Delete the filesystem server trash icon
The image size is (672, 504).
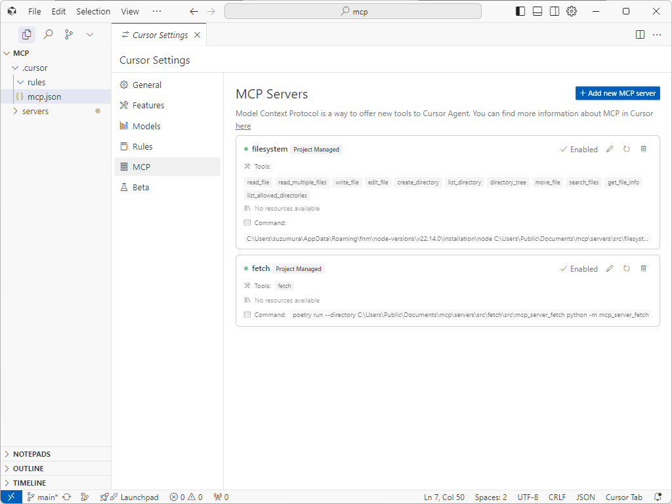pyautogui.click(x=643, y=149)
